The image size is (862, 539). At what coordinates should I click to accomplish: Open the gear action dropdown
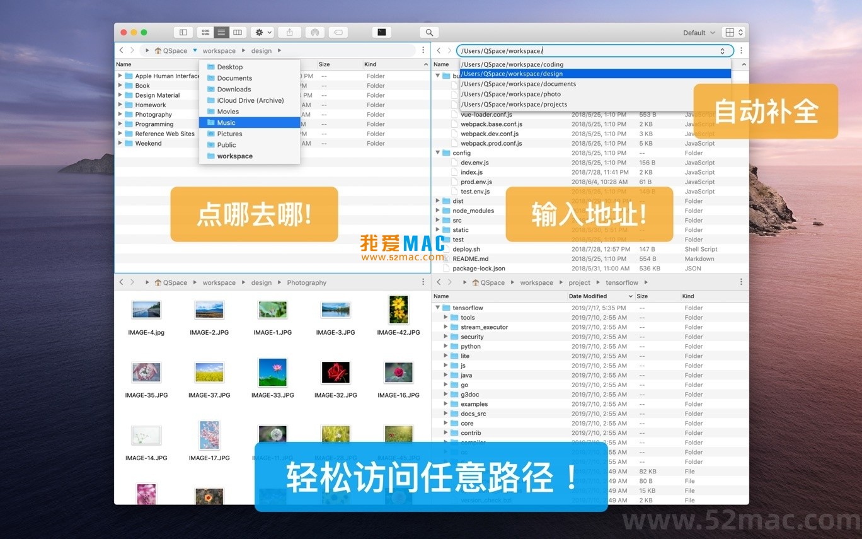[x=261, y=32]
